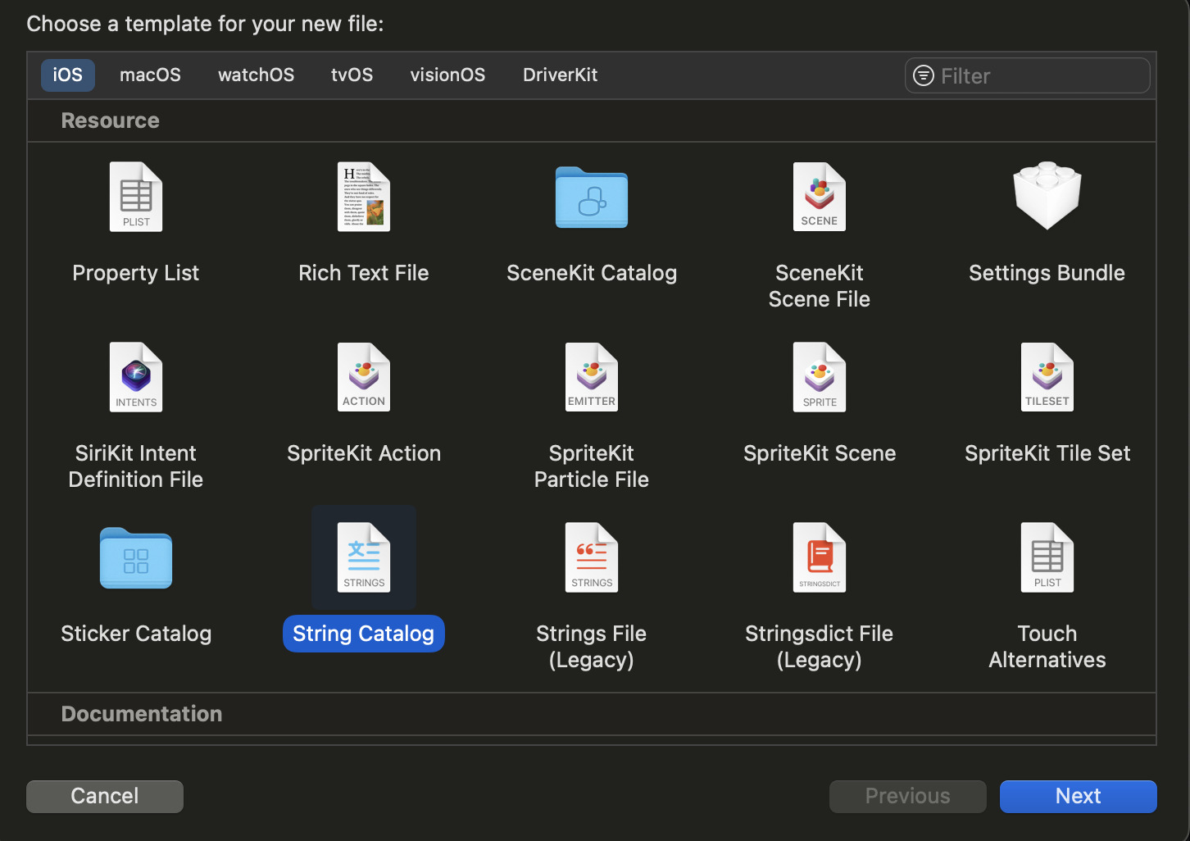
Task: Select the SceneKit Scene File icon
Action: point(820,197)
